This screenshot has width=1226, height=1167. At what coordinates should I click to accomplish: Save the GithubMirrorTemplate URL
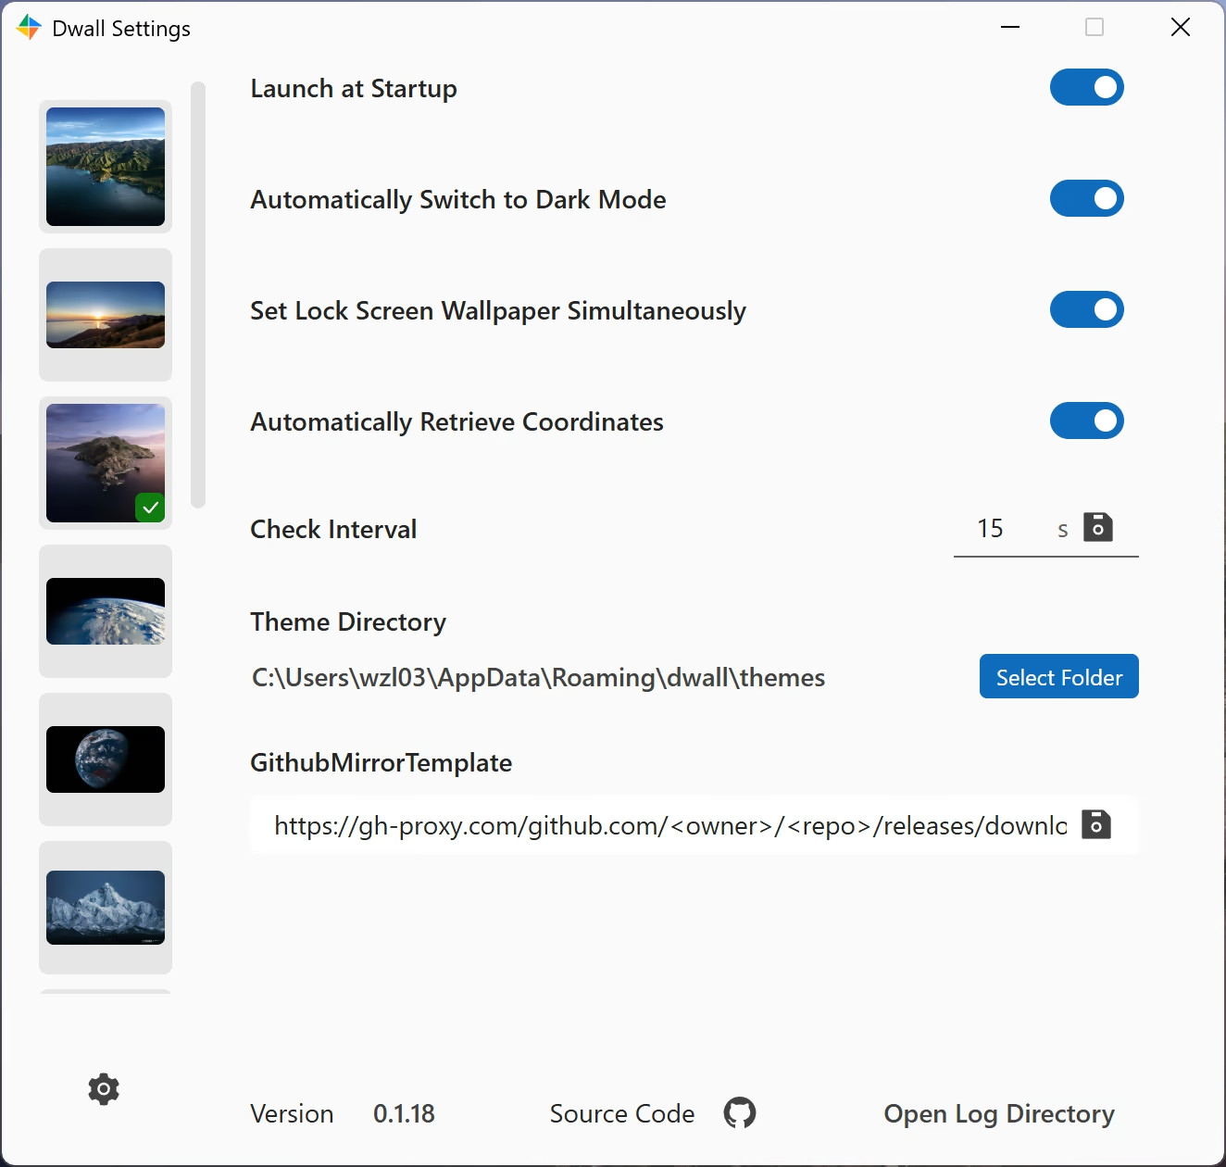[x=1096, y=824]
